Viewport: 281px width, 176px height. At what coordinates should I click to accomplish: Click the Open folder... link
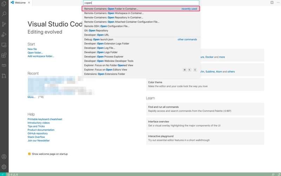tap(35, 52)
